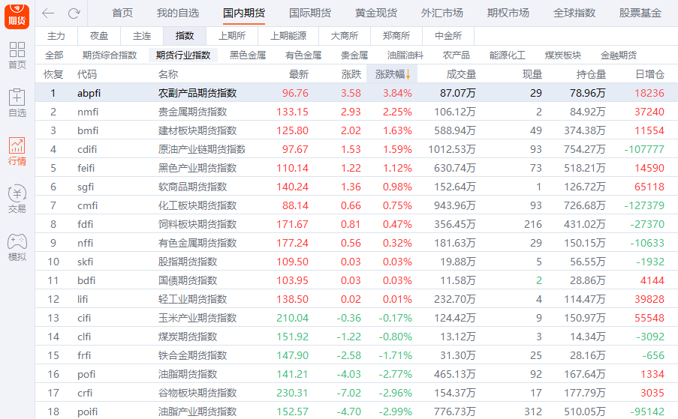Select row 农副产品期货指数
The width and height of the screenshot is (678, 419).
(x=357, y=93)
